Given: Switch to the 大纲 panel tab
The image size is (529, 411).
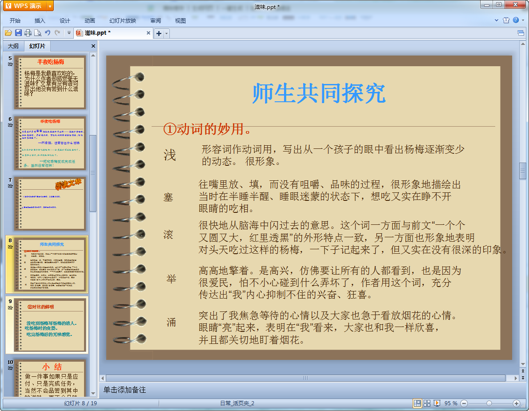Looking at the screenshot, I should click(x=13, y=46).
